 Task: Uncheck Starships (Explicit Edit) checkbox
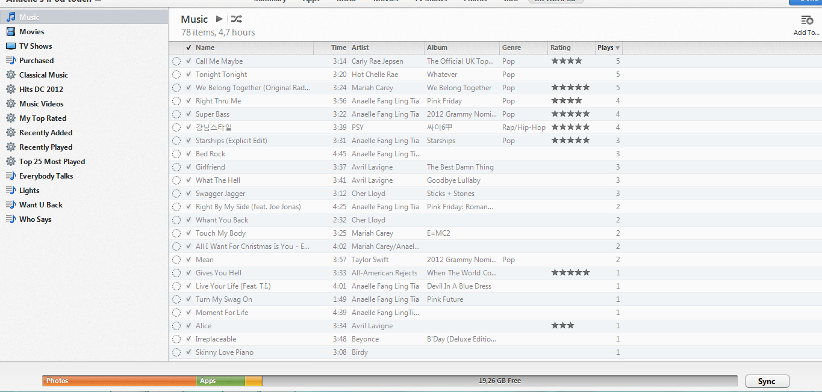[189, 141]
